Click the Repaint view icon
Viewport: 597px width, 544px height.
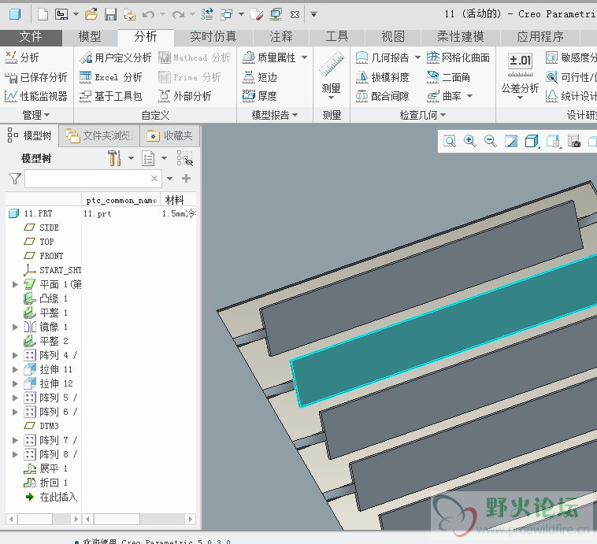coord(510,141)
